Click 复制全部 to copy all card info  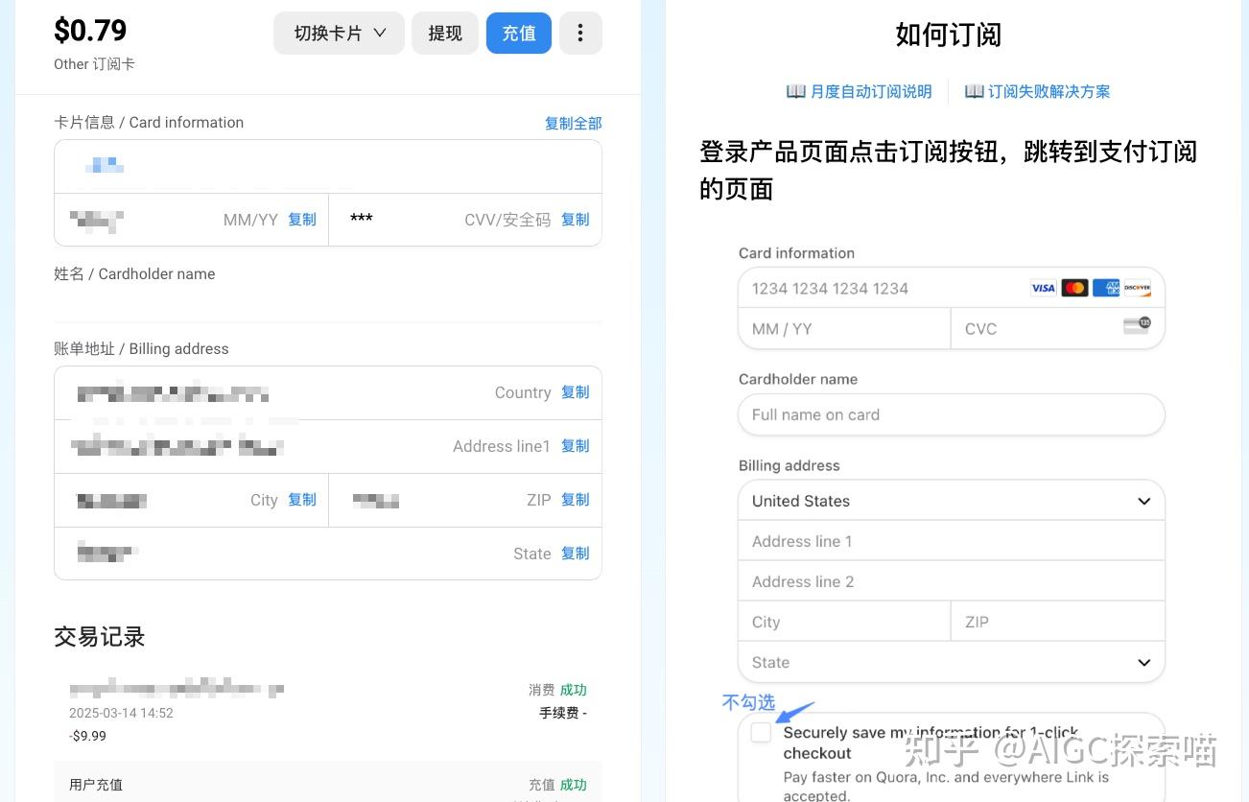point(573,123)
